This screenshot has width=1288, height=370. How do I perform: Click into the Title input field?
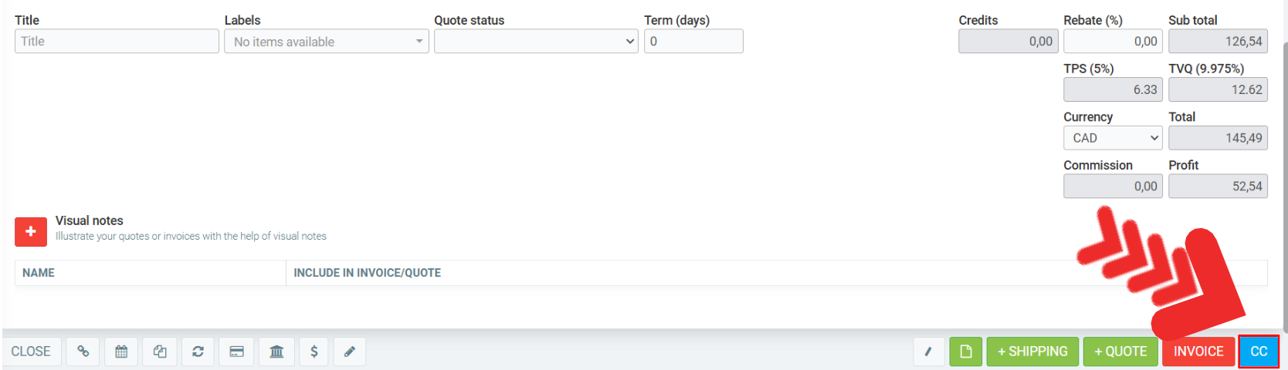point(117,42)
